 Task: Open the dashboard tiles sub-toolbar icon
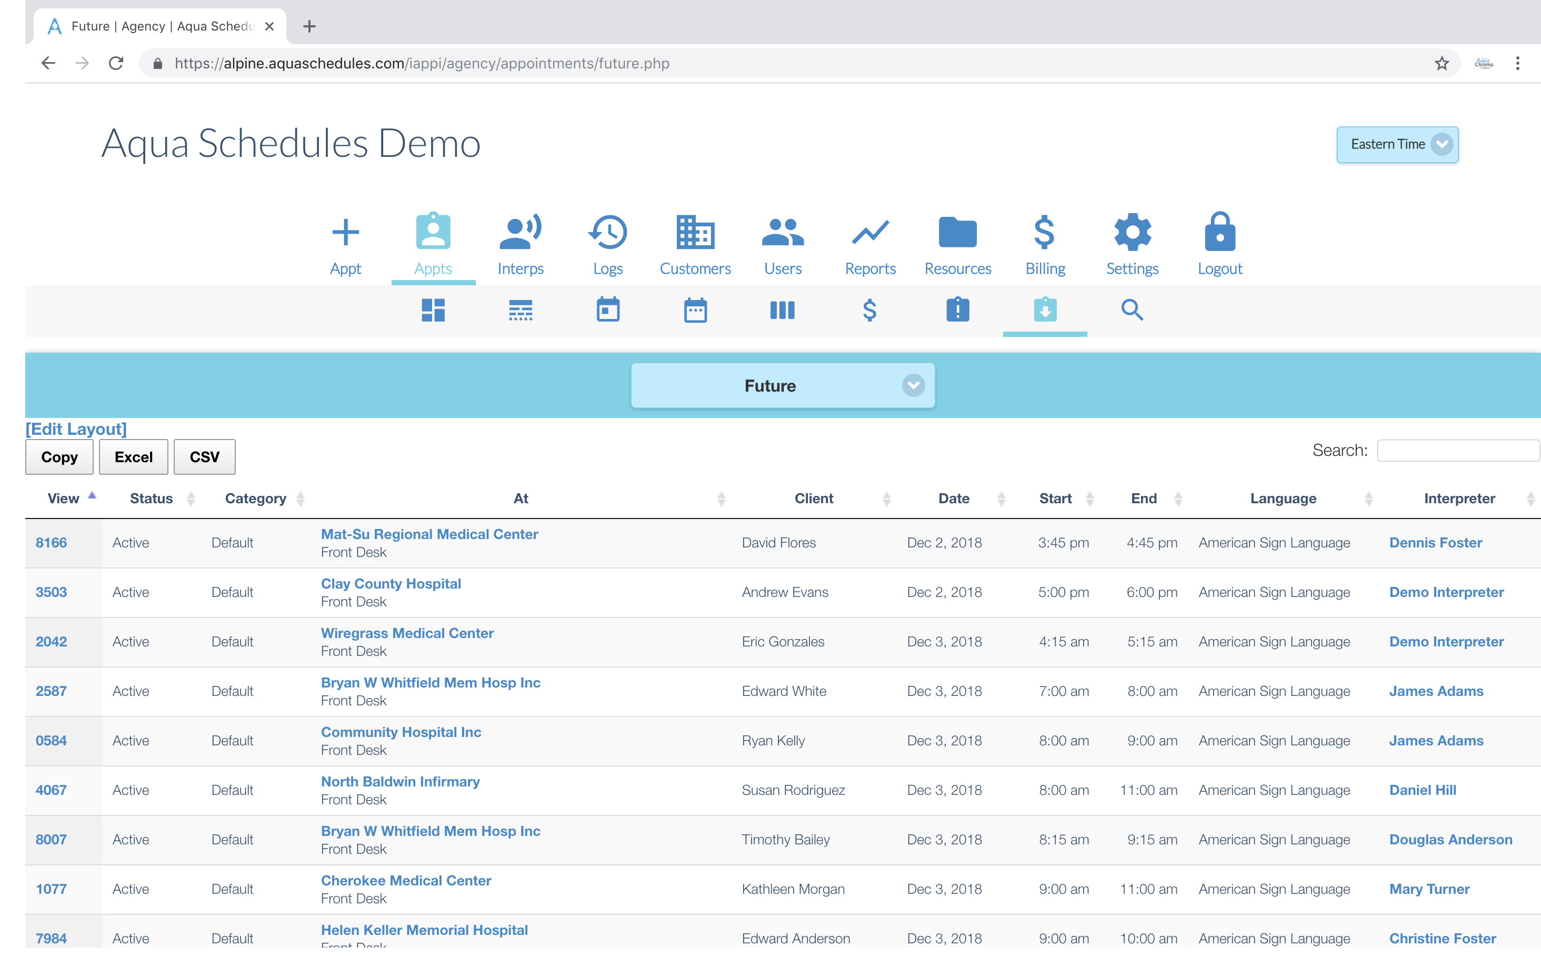click(433, 310)
